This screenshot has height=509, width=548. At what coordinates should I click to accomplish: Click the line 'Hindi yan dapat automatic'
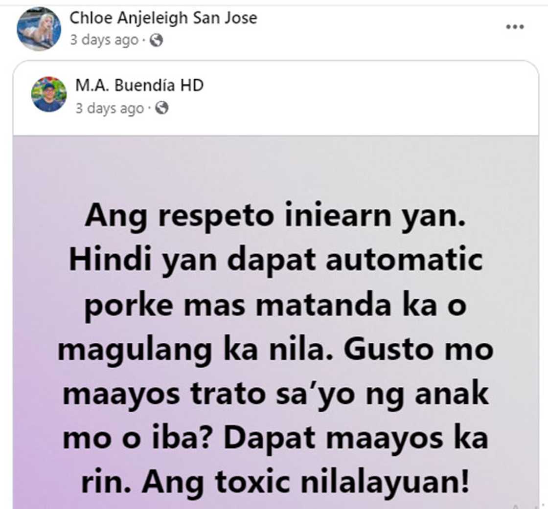[x=276, y=261]
